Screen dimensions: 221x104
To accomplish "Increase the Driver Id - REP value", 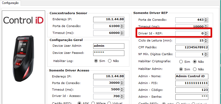I will pos(206,32).
